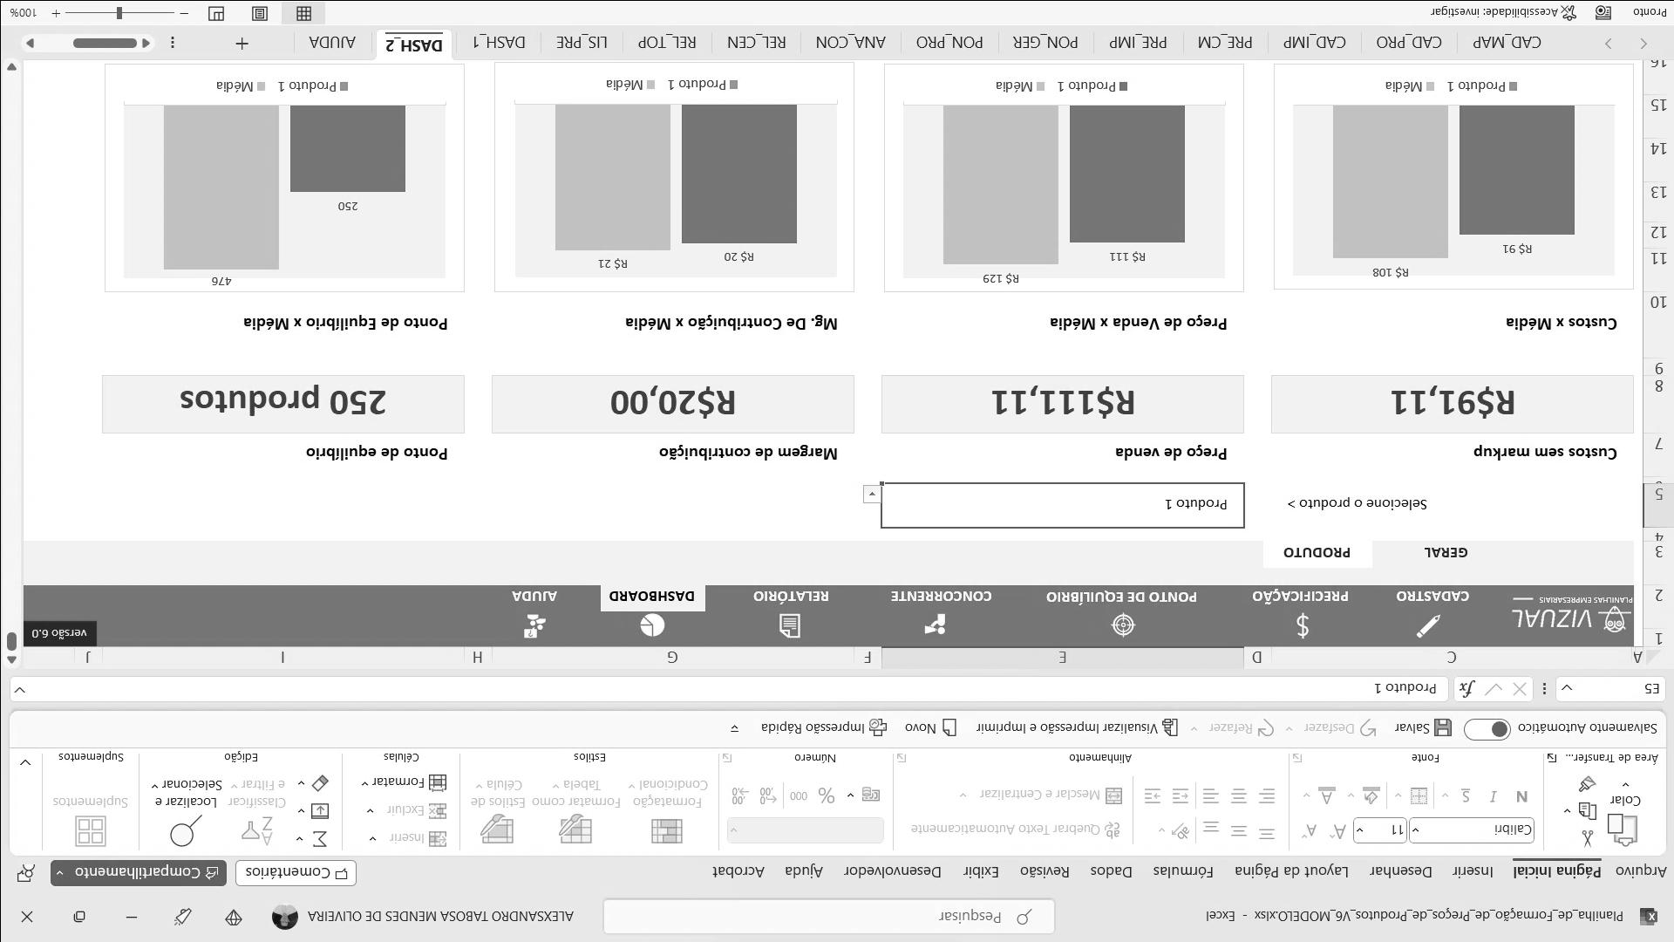
Task: Click the AutoSum sigma icon
Action: pyautogui.click(x=319, y=838)
